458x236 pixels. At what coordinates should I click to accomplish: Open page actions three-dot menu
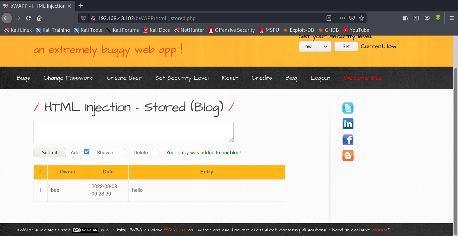(x=342, y=18)
